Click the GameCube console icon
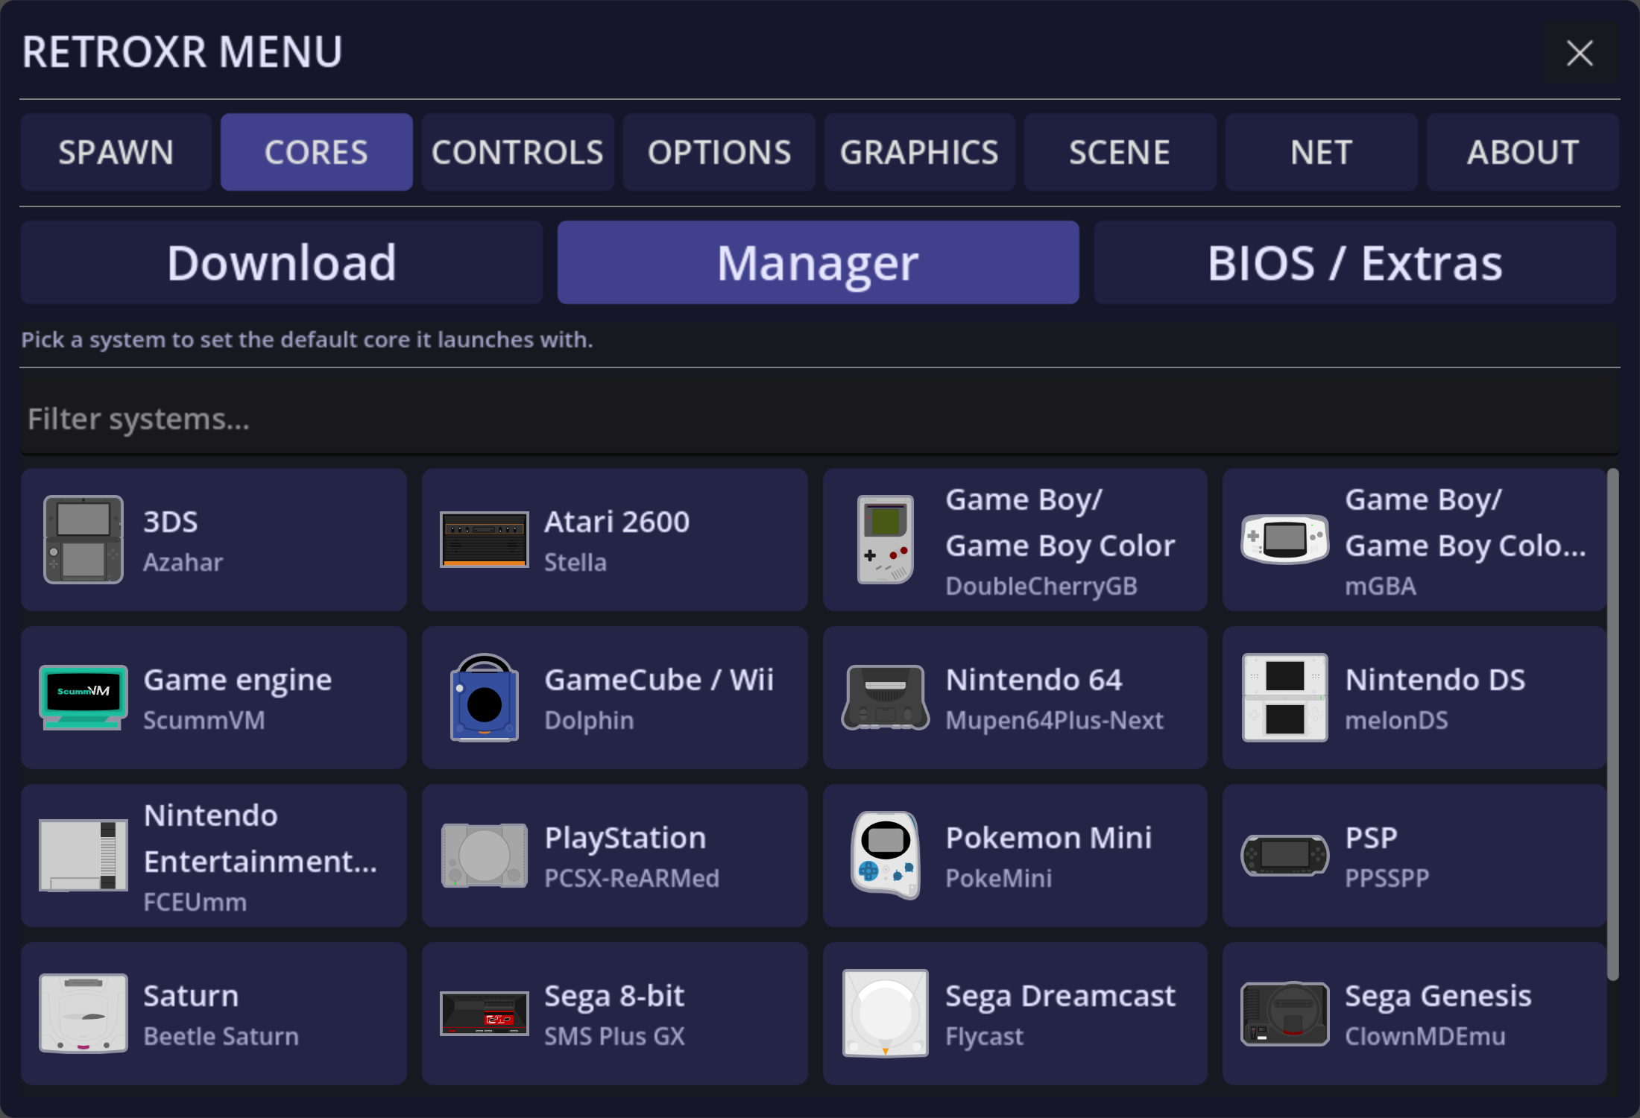1640x1118 pixels. click(x=485, y=698)
